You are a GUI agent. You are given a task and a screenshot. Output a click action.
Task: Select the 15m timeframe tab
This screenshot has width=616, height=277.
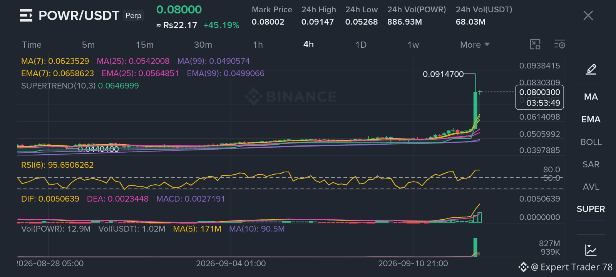pos(145,45)
